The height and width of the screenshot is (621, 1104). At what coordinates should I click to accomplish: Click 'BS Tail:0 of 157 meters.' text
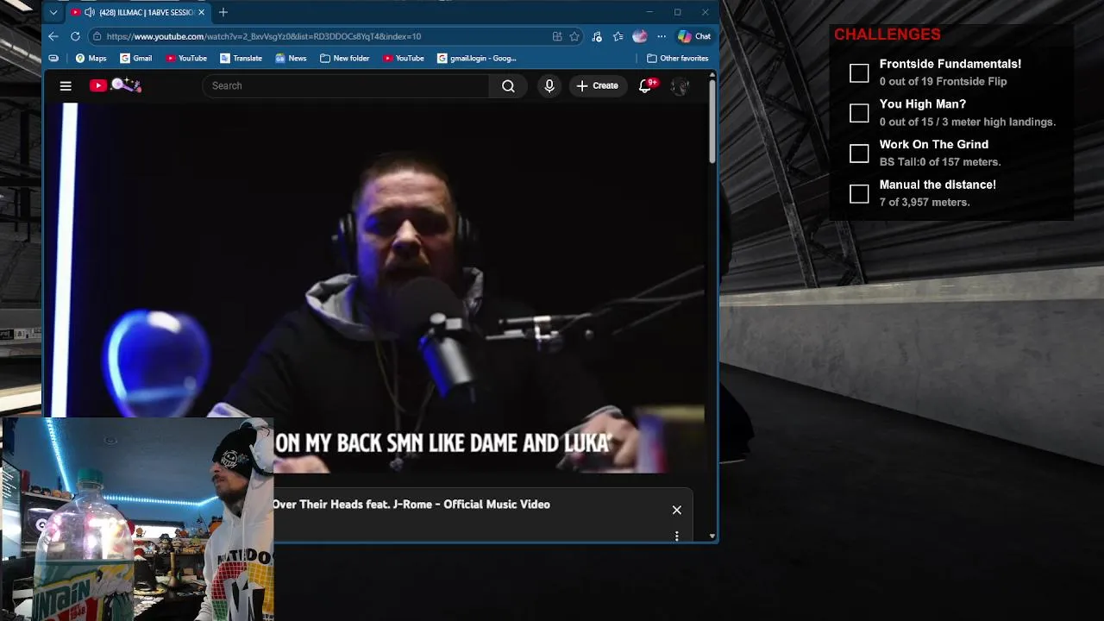tap(940, 162)
